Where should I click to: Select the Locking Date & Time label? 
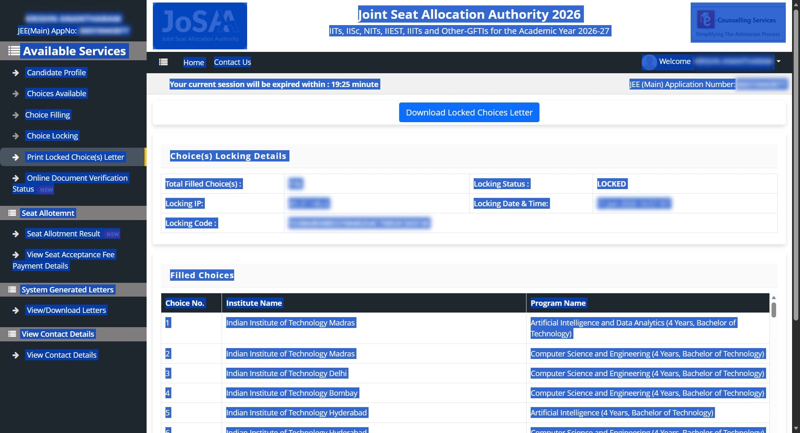pyautogui.click(x=511, y=203)
